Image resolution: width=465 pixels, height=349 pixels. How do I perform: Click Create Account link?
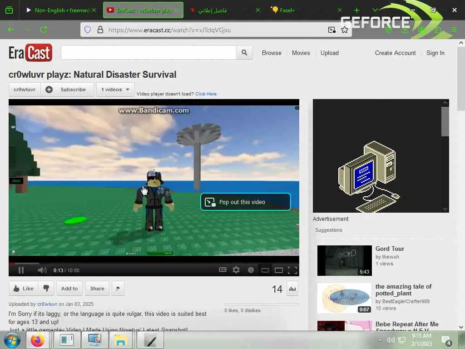396,53
